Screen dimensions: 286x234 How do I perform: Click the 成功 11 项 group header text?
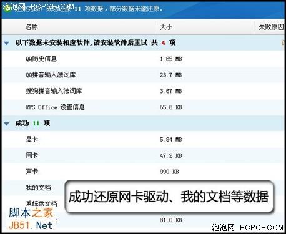tap(32, 124)
